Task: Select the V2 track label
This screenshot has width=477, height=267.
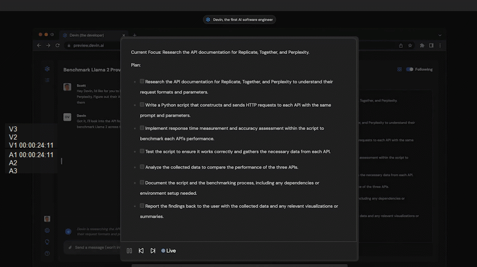Action: 13,138
